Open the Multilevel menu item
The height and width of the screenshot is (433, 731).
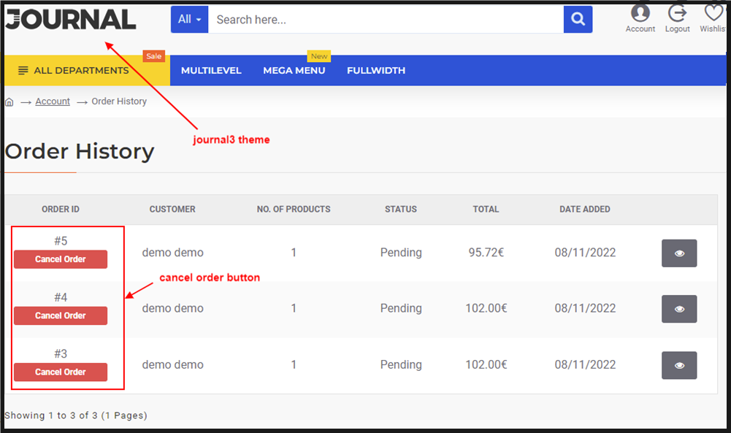coord(211,71)
